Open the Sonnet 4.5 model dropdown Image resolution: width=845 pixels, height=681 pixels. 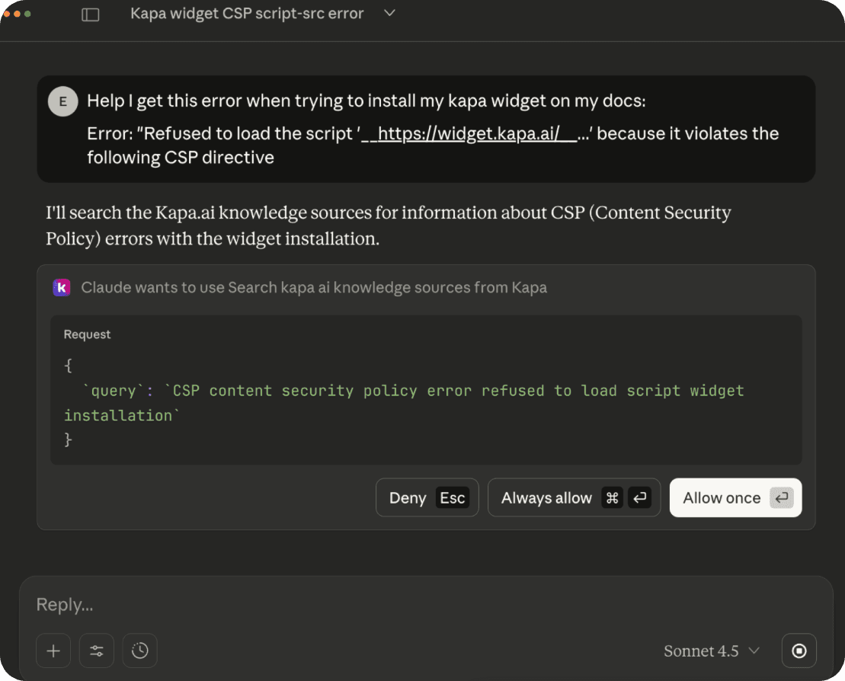(x=712, y=651)
